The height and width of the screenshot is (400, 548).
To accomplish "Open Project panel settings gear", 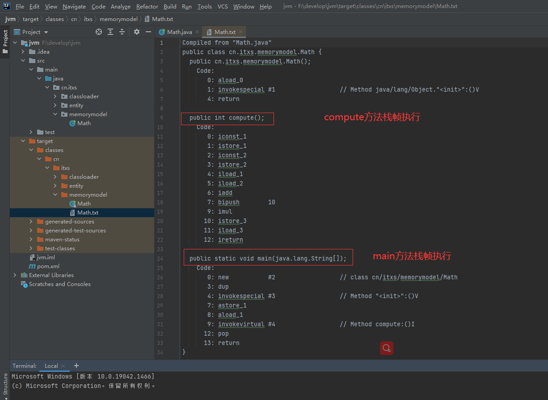I will [x=137, y=32].
